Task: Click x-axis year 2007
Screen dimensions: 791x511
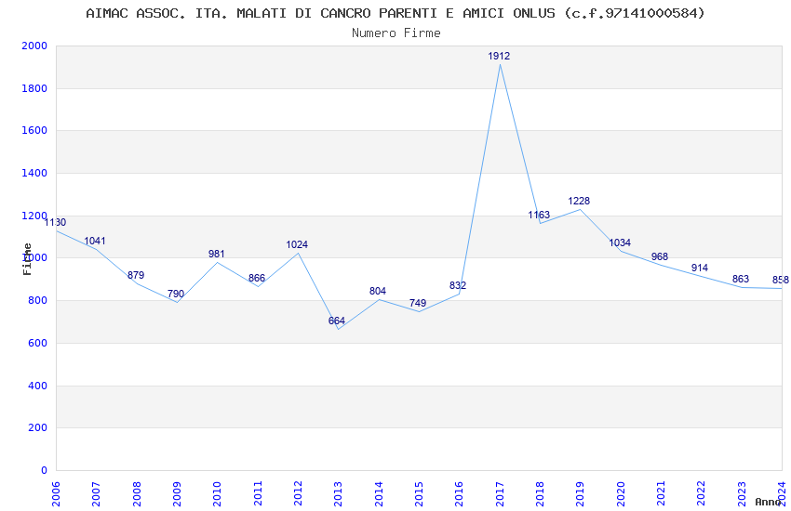Action: click(x=96, y=493)
